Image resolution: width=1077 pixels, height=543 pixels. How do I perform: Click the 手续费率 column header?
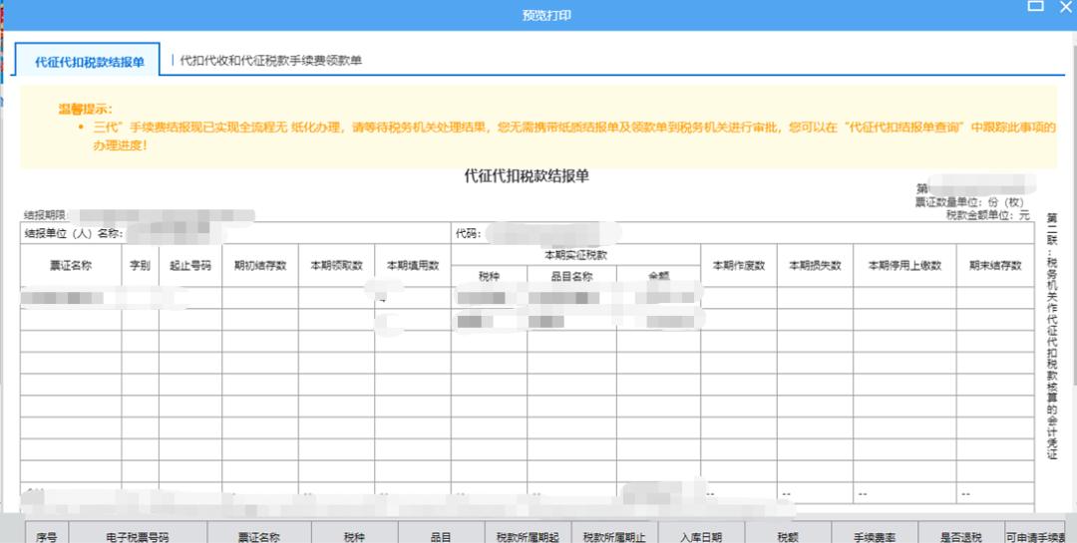click(862, 536)
